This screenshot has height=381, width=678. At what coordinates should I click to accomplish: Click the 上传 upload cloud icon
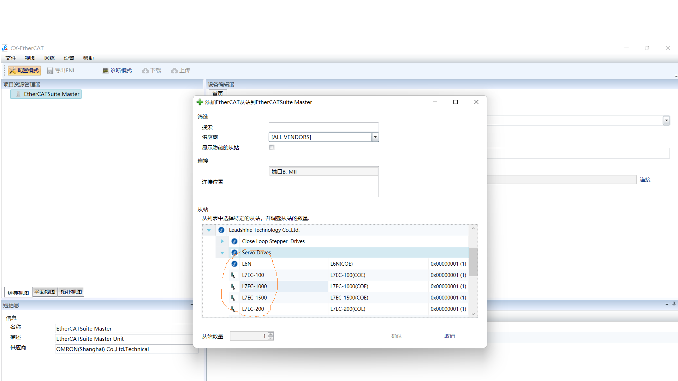pos(174,71)
